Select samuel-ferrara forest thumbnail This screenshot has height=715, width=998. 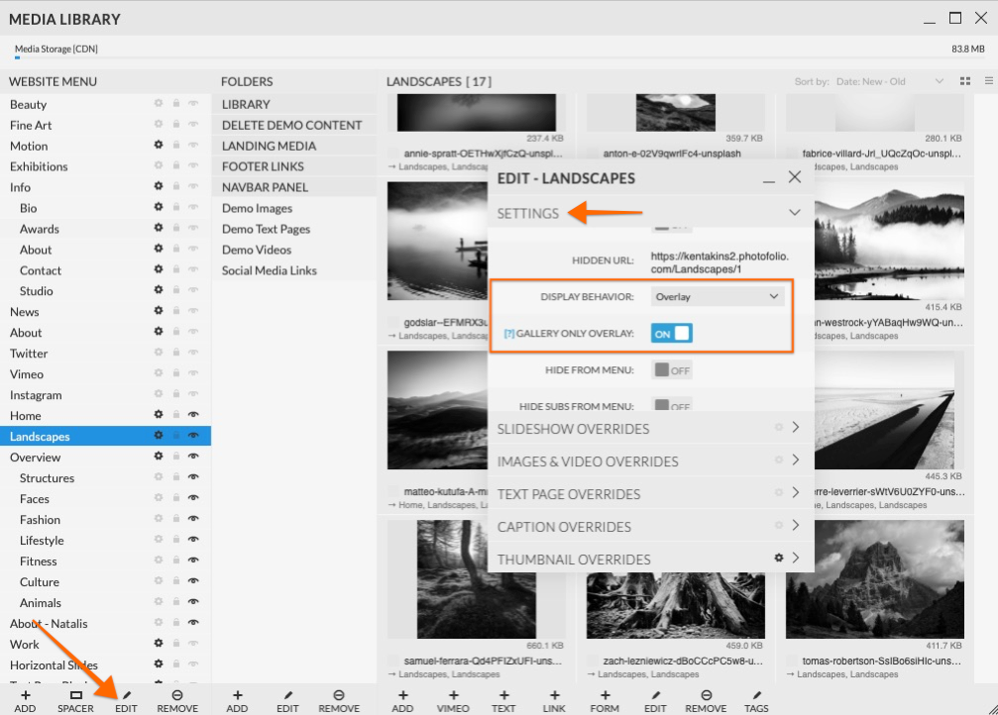(x=476, y=579)
